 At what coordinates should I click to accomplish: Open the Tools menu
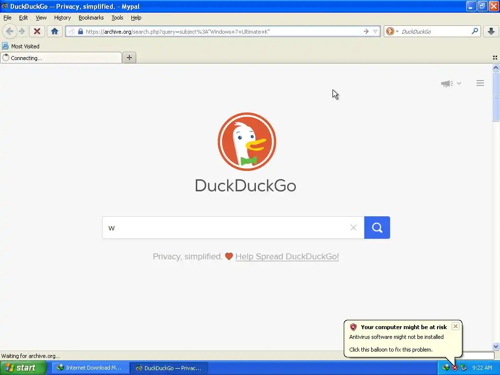[x=117, y=18]
